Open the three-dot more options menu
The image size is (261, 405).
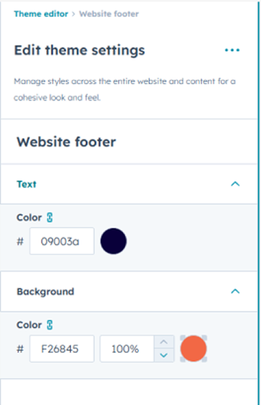(x=232, y=50)
